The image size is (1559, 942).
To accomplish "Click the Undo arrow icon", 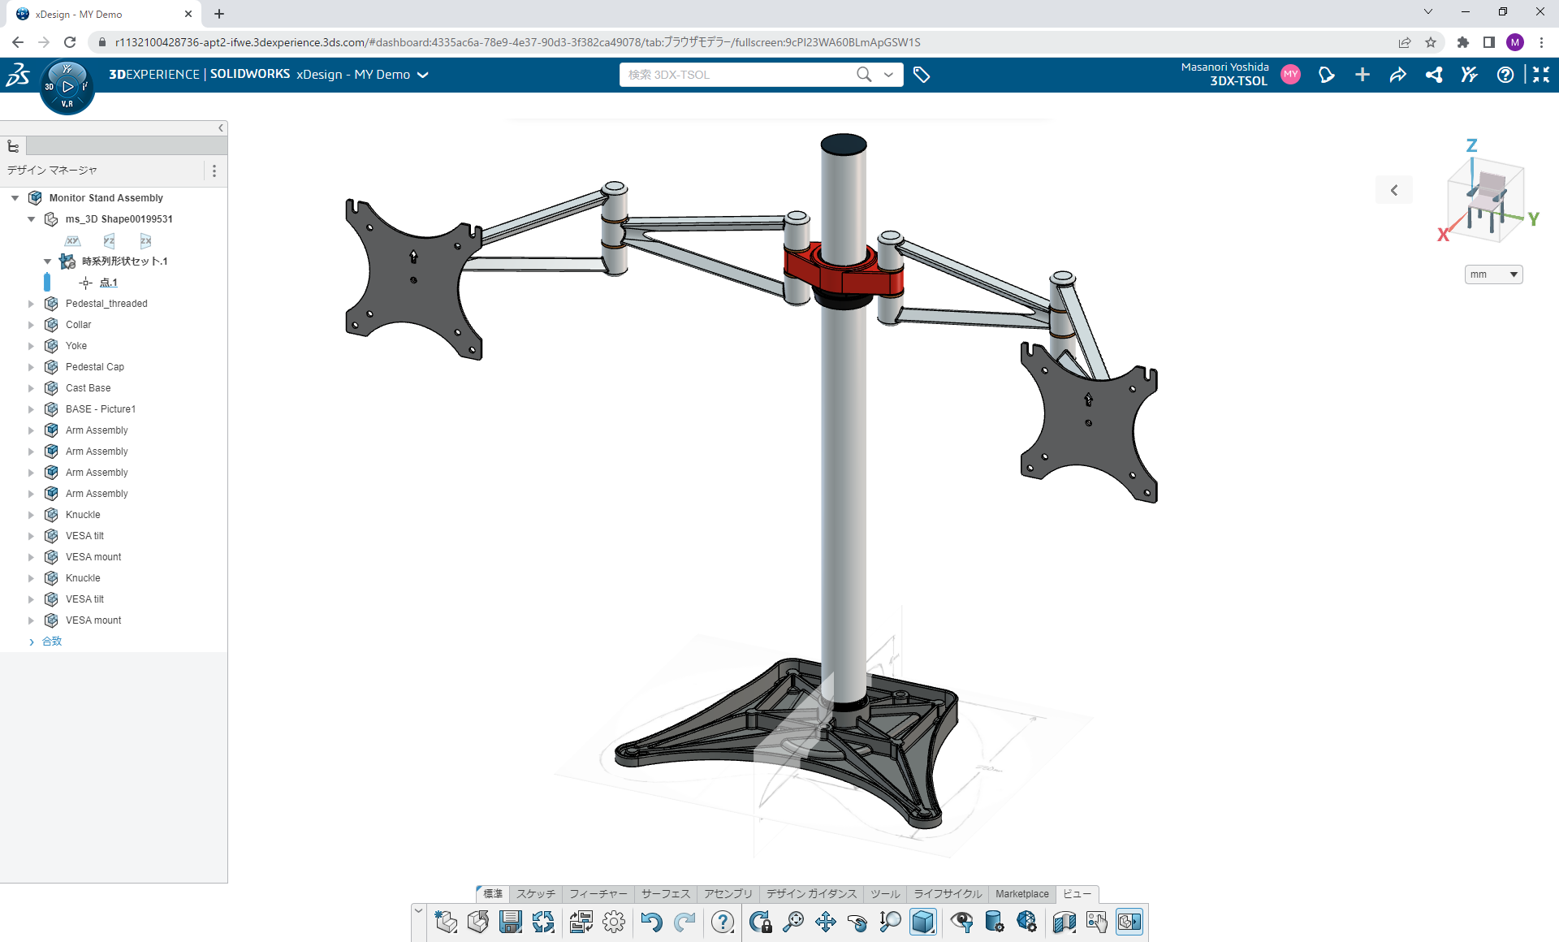I will [651, 922].
